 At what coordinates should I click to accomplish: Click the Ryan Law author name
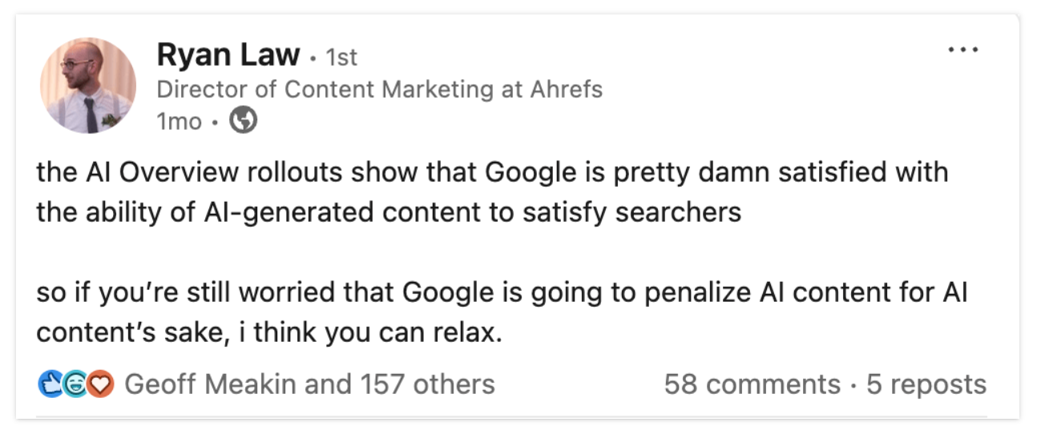tap(228, 55)
